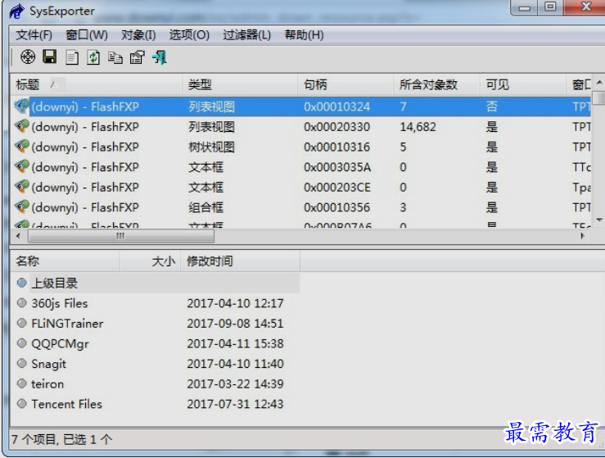The height and width of the screenshot is (458, 605).
Task: Click the bullet icon beside 上级目录
Action: pyautogui.click(x=22, y=283)
